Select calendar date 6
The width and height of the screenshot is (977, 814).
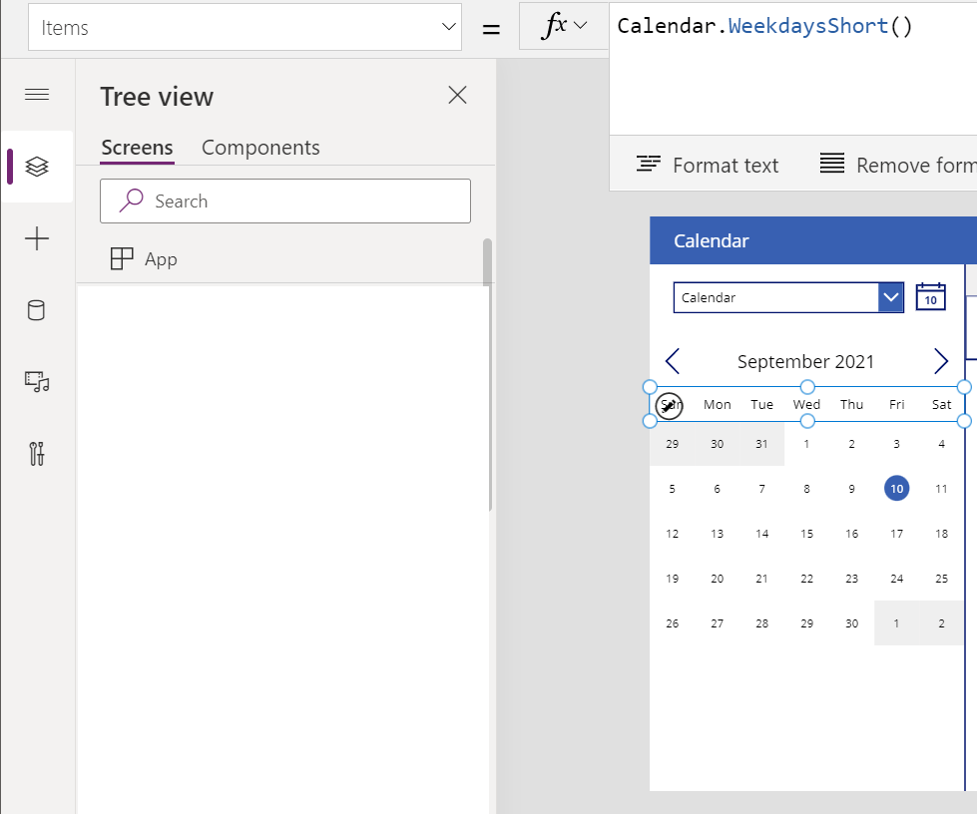(718, 489)
